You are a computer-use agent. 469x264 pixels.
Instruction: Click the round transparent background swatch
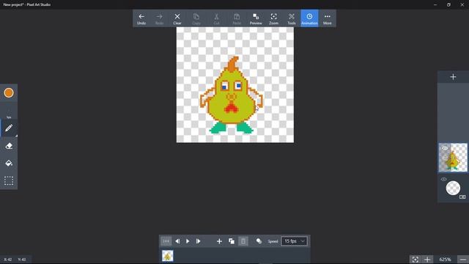453,188
